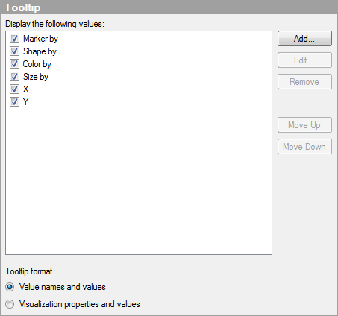Select the Shape by list label
This screenshot has width=338, height=316.
pos(40,51)
